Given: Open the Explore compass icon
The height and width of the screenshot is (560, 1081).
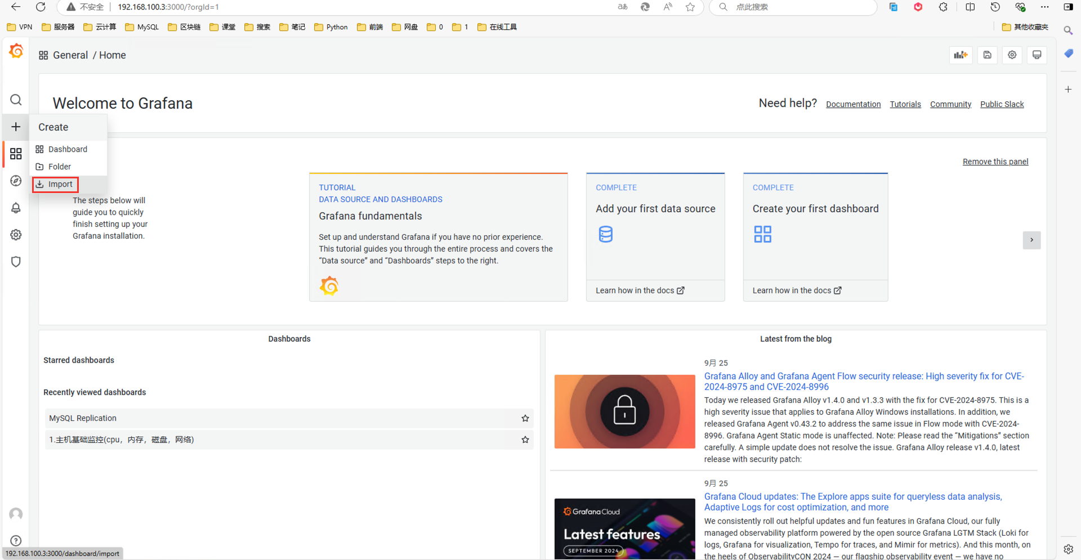Looking at the screenshot, I should tap(16, 181).
